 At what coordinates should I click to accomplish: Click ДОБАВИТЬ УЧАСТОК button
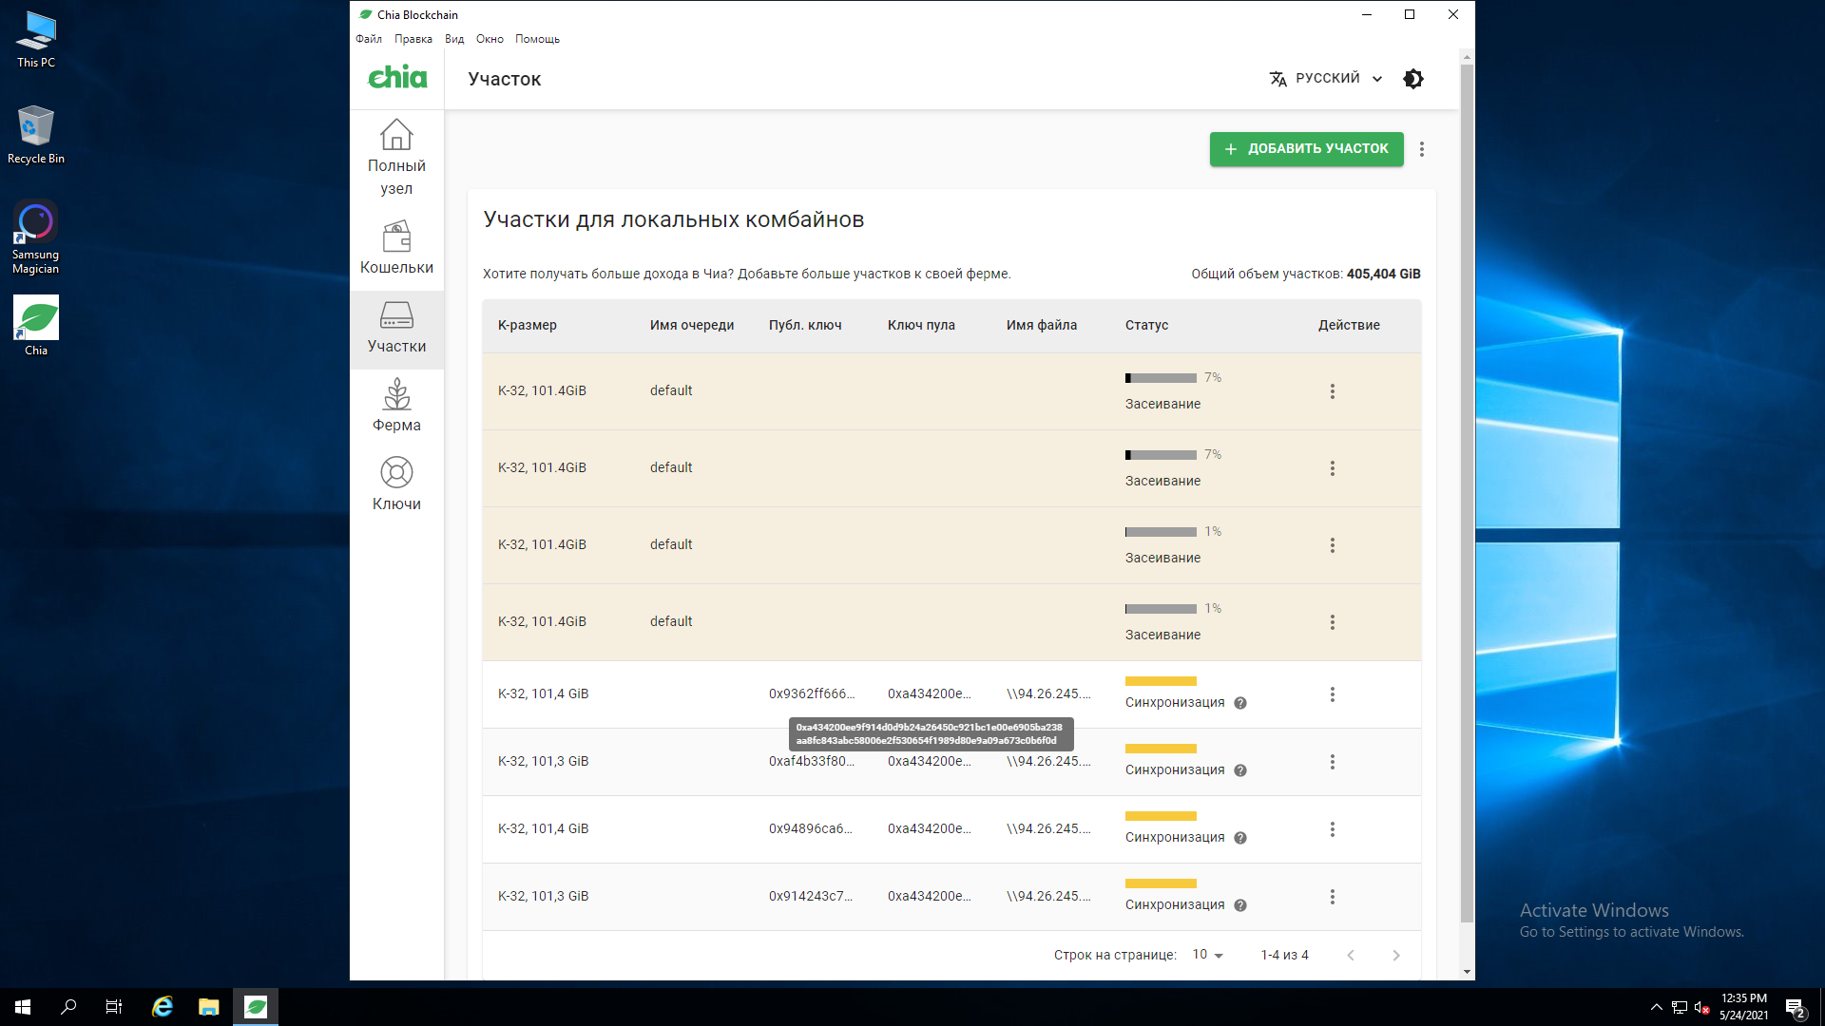pos(1306,149)
